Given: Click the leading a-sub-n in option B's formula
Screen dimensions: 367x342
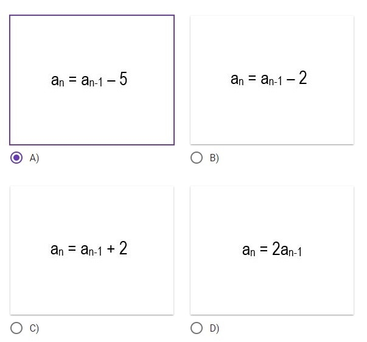Looking at the screenshot, I should (x=237, y=80).
